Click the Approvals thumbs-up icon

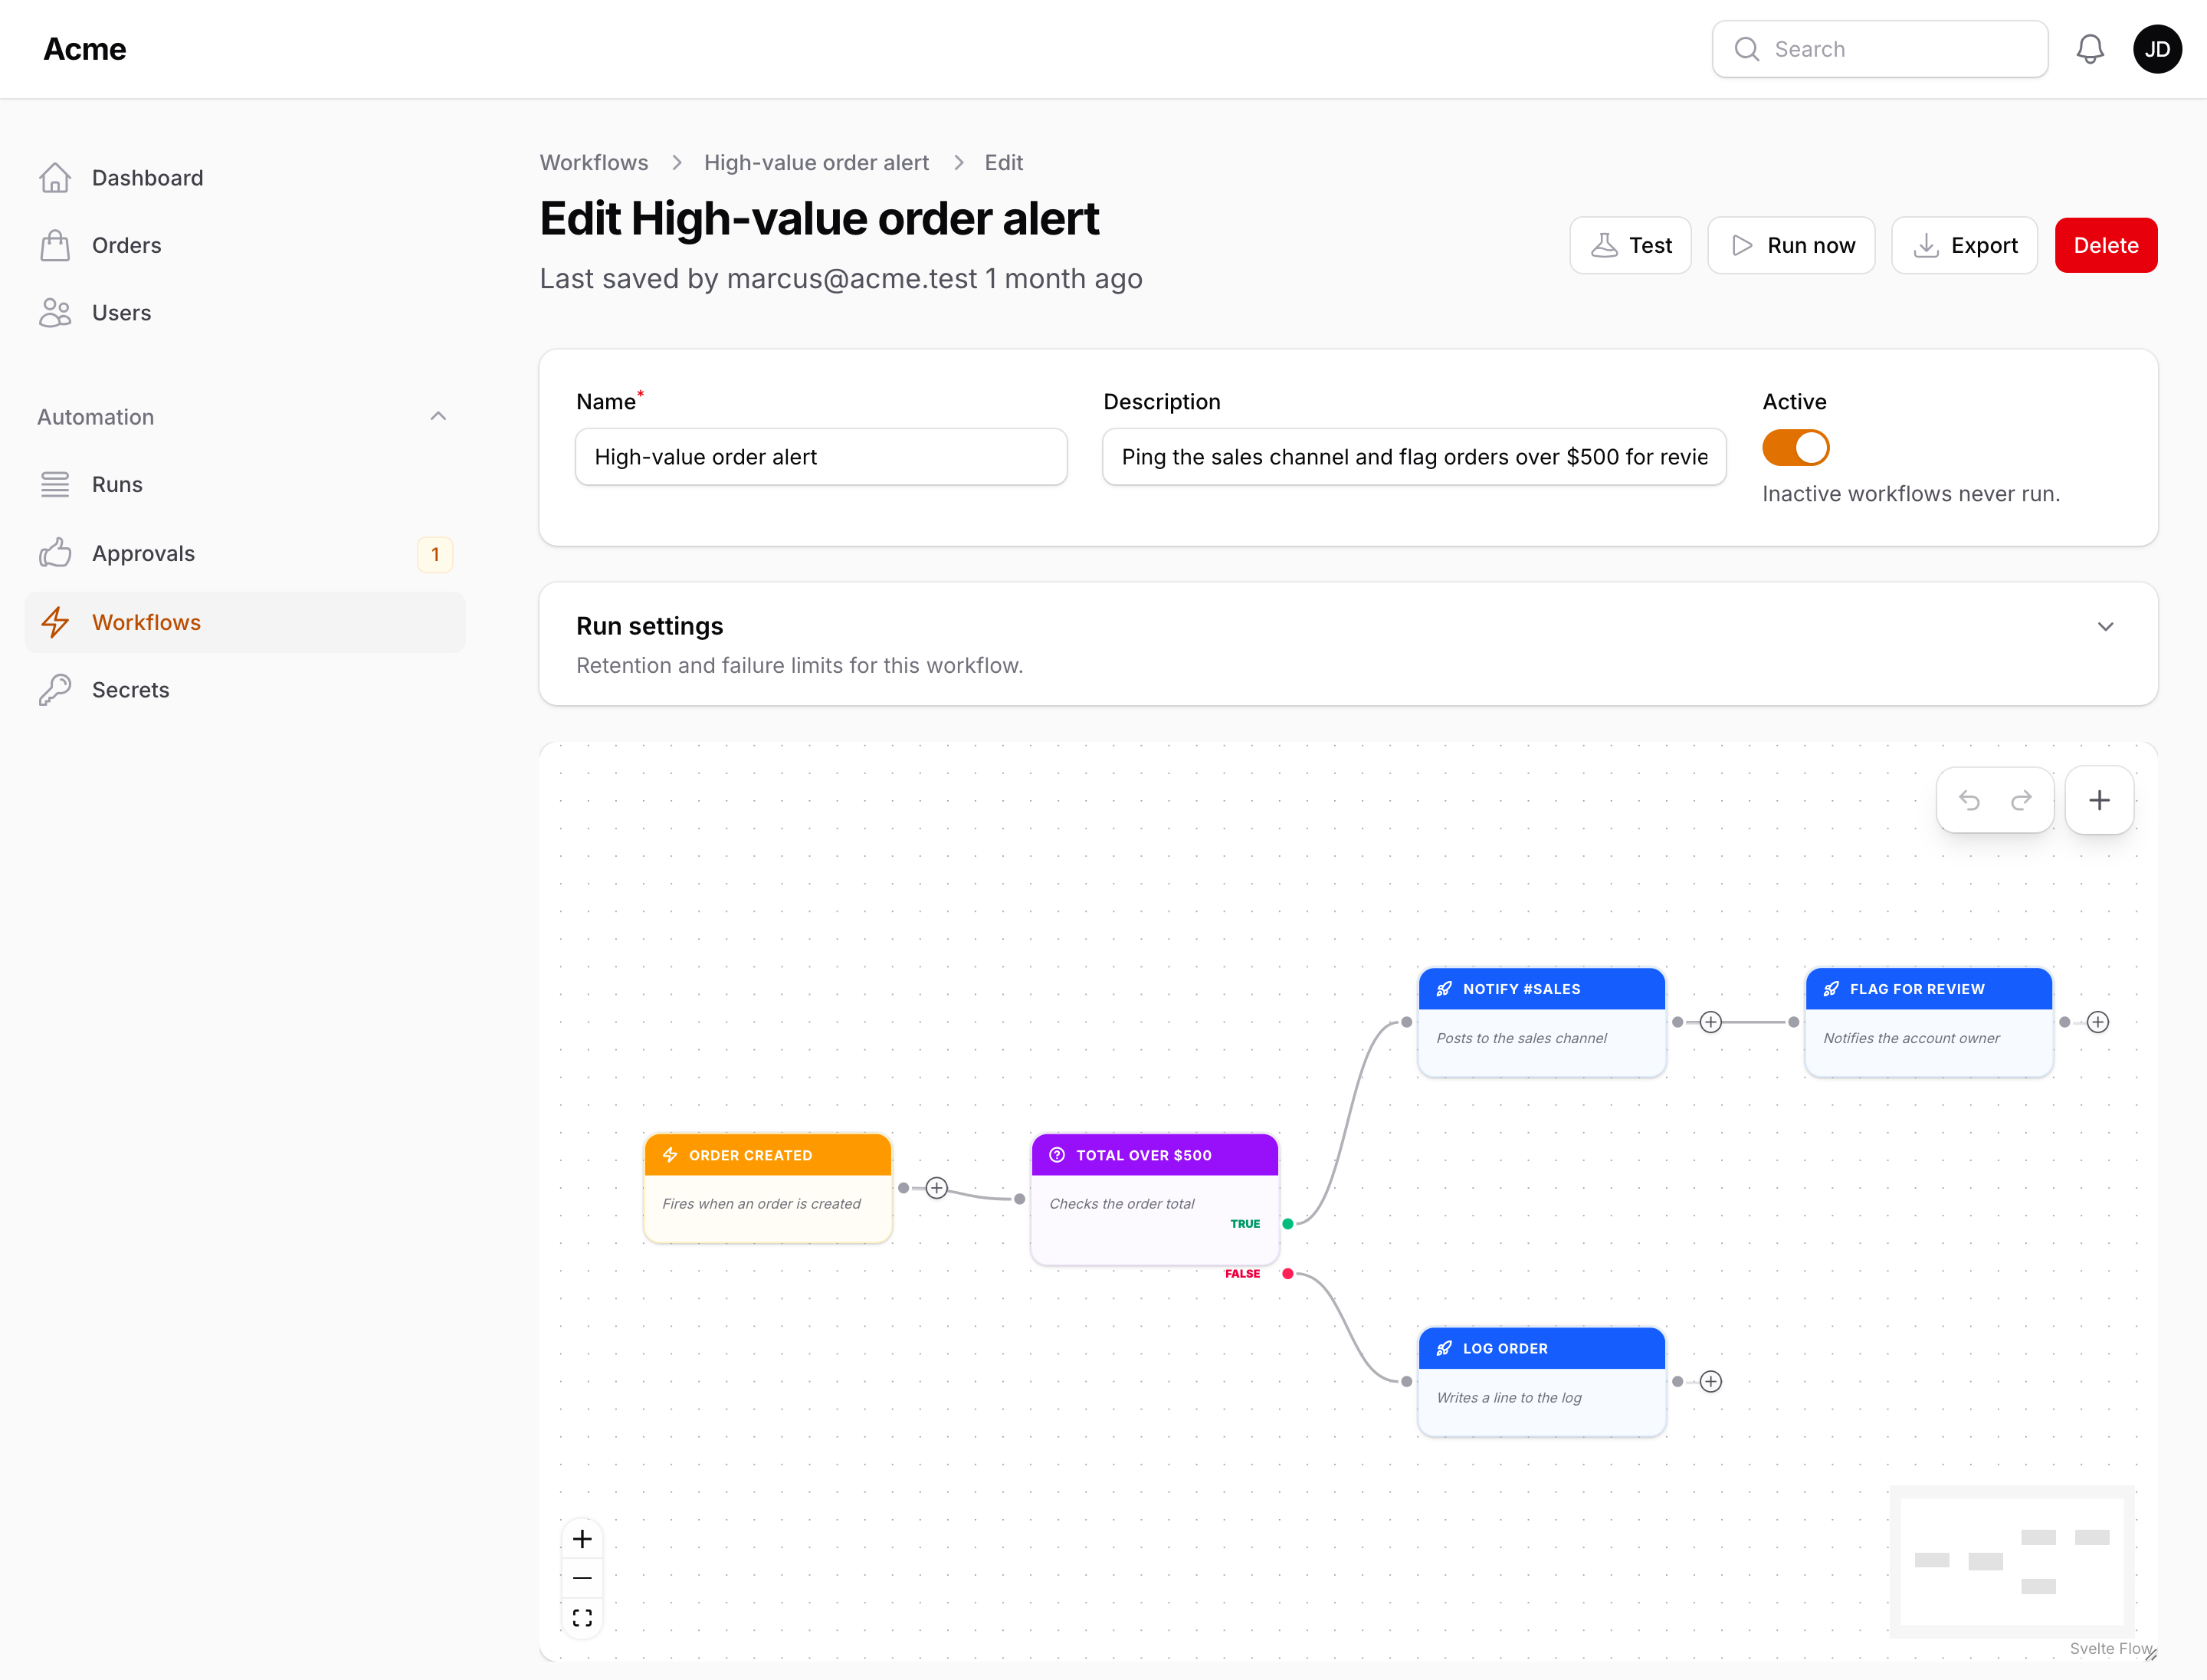[55, 553]
